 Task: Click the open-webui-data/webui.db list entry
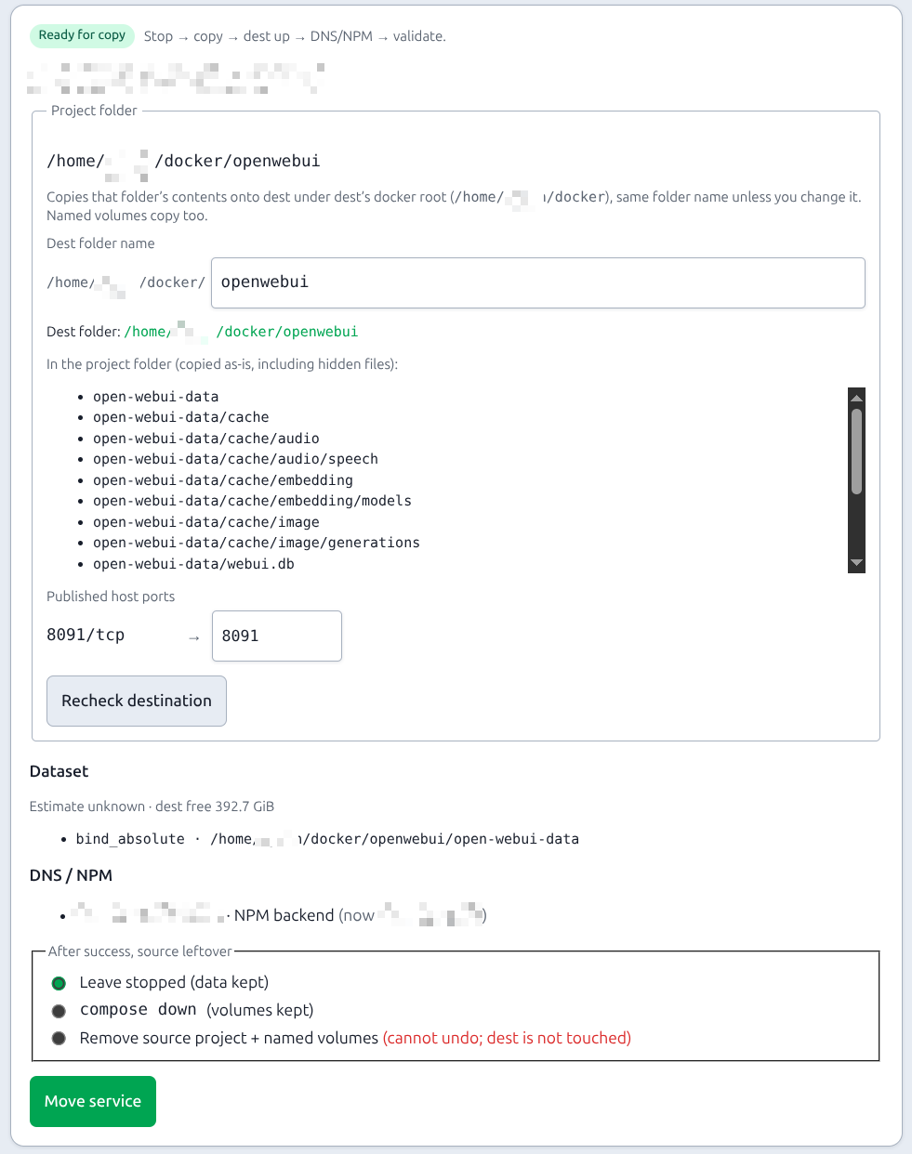[x=193, y=564]
